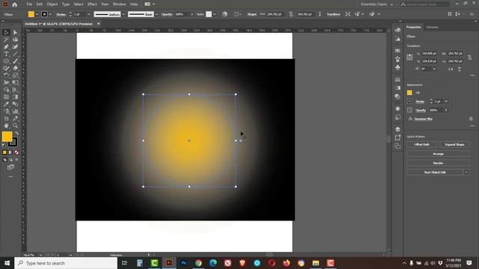Open rotation angle dropdown in Properties
This screenshot has height=269, width=479.
tap(434, 69)
